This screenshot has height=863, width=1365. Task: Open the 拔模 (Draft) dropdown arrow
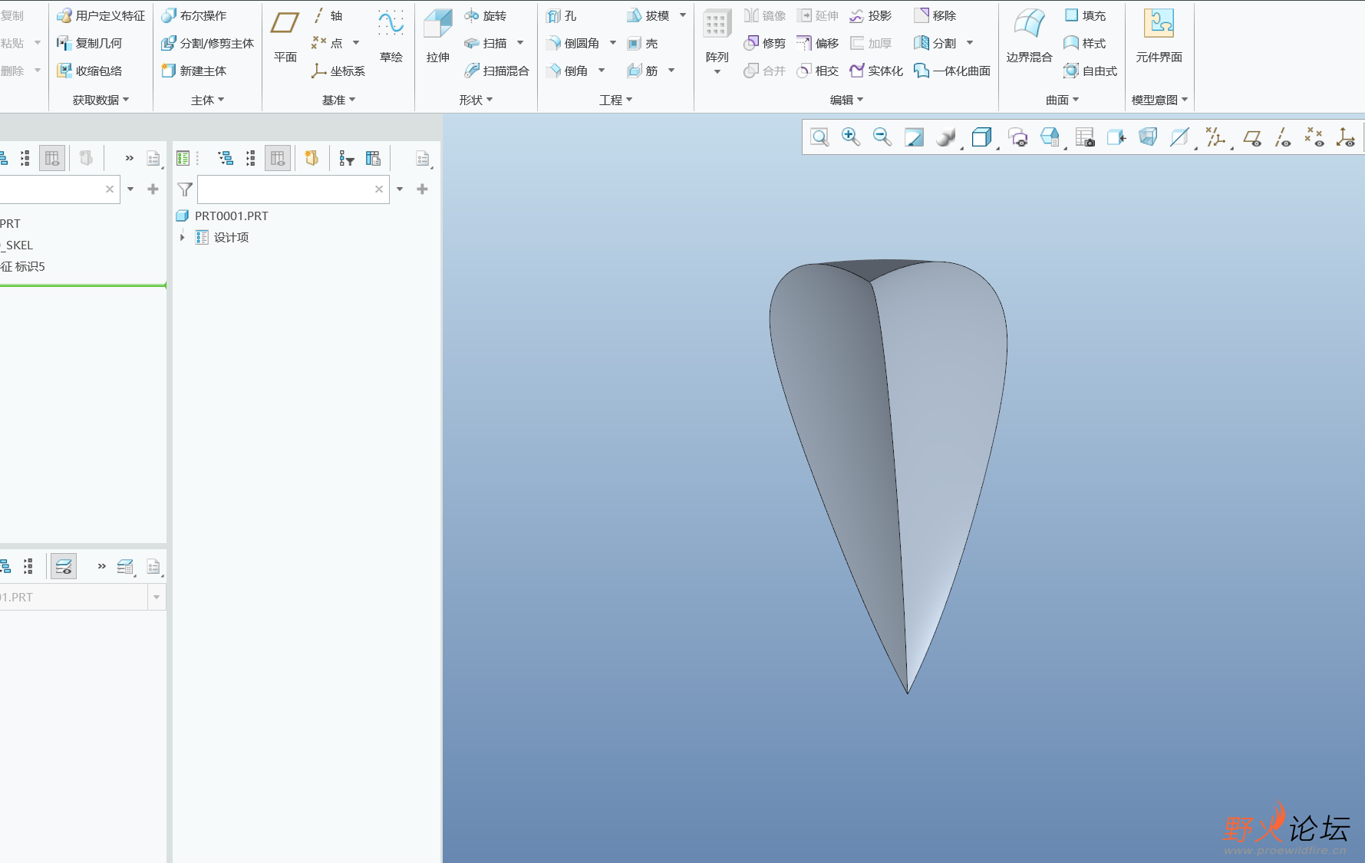683,15
